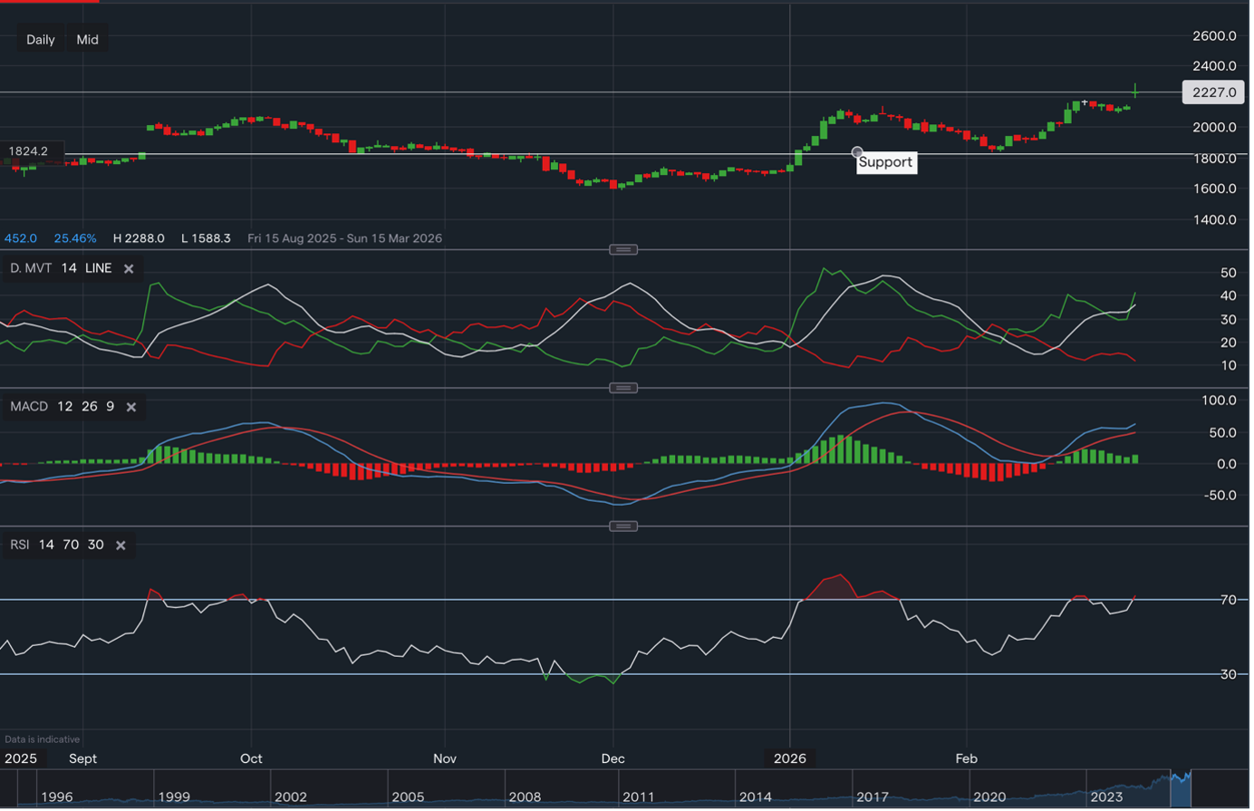Image resolution: width=1254 pixels, height=811 pixels.
Task: Click the date range Fri 15 Aug 2025 label
Action: pos(344,237)
